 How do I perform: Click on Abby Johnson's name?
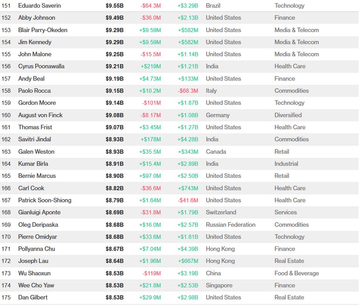36,18
